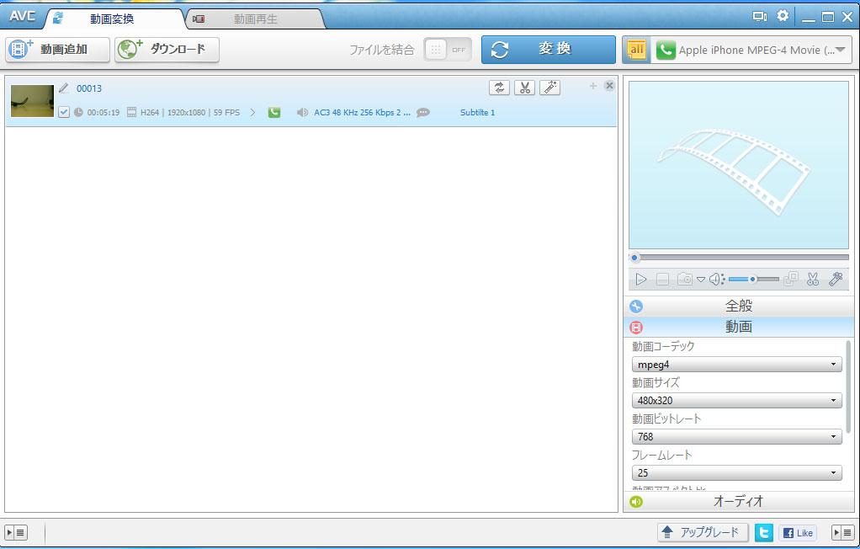Click the アップグレード upgrade button

tap(703, 532)
